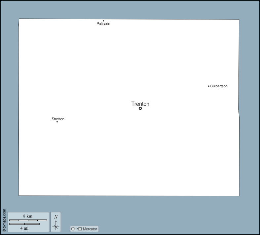Open the d-maps.com copyright link

coord(4,220)
